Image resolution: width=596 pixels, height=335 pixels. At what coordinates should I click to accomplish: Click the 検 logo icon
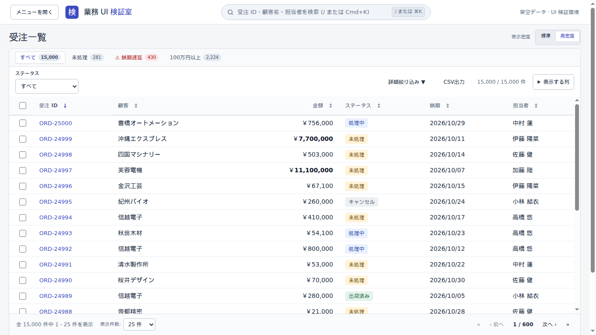(x=72, y=12)
